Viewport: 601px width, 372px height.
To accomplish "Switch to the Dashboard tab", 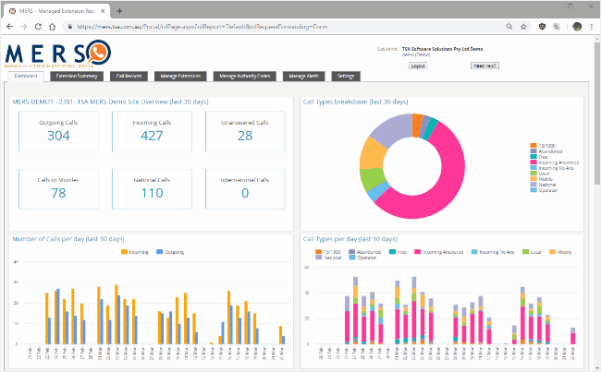I will point(26,77).
